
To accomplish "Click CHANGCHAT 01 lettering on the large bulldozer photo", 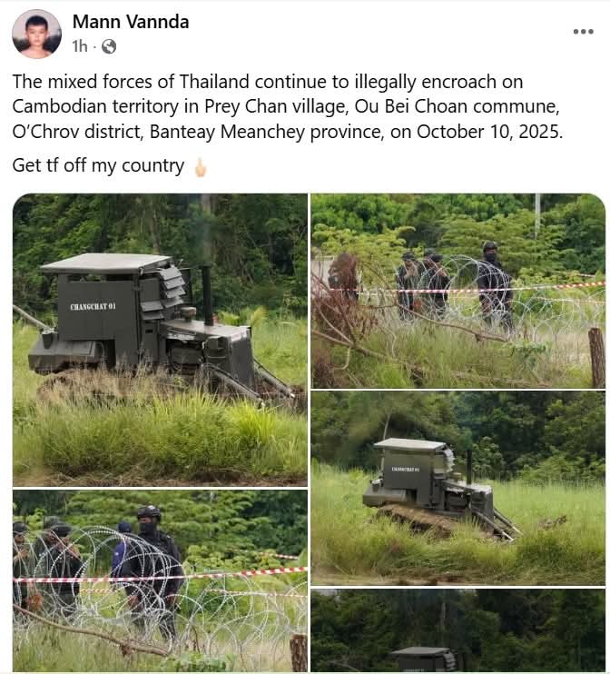I will point(93,306).
